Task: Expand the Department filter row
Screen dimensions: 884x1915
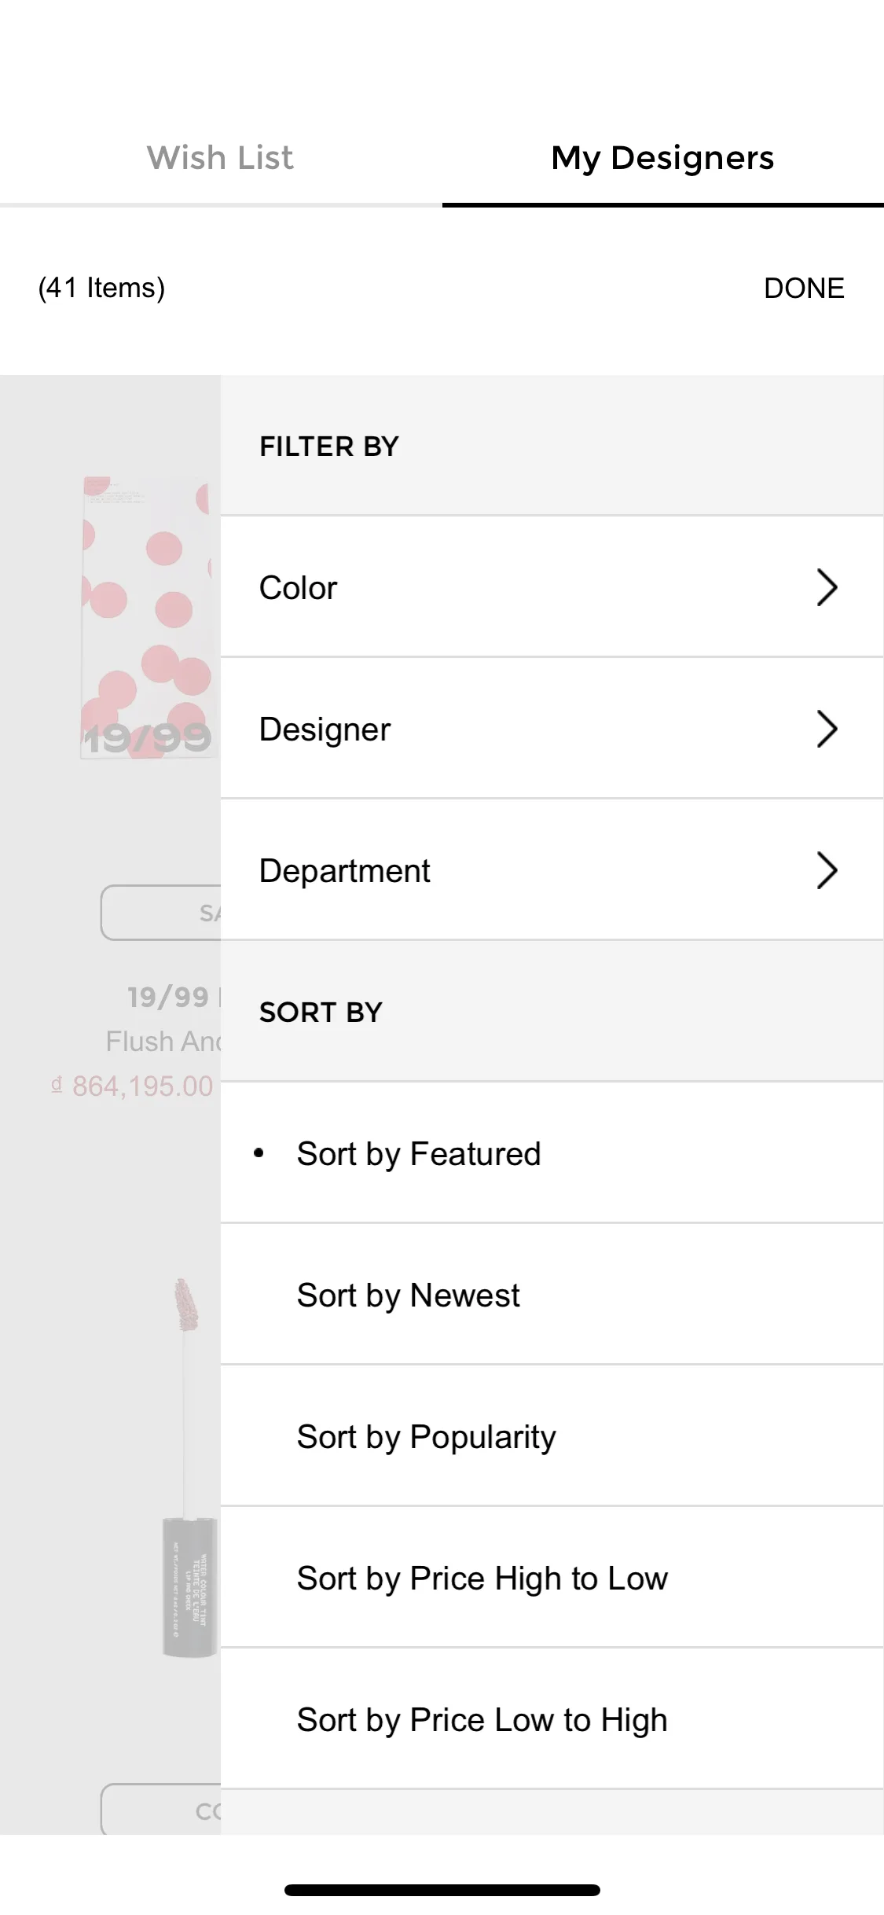Action: pos(552,870)
